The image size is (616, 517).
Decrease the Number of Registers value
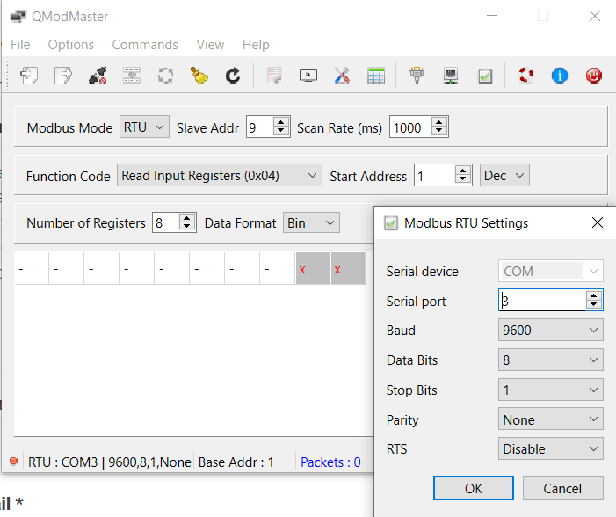tap(187, 227)
